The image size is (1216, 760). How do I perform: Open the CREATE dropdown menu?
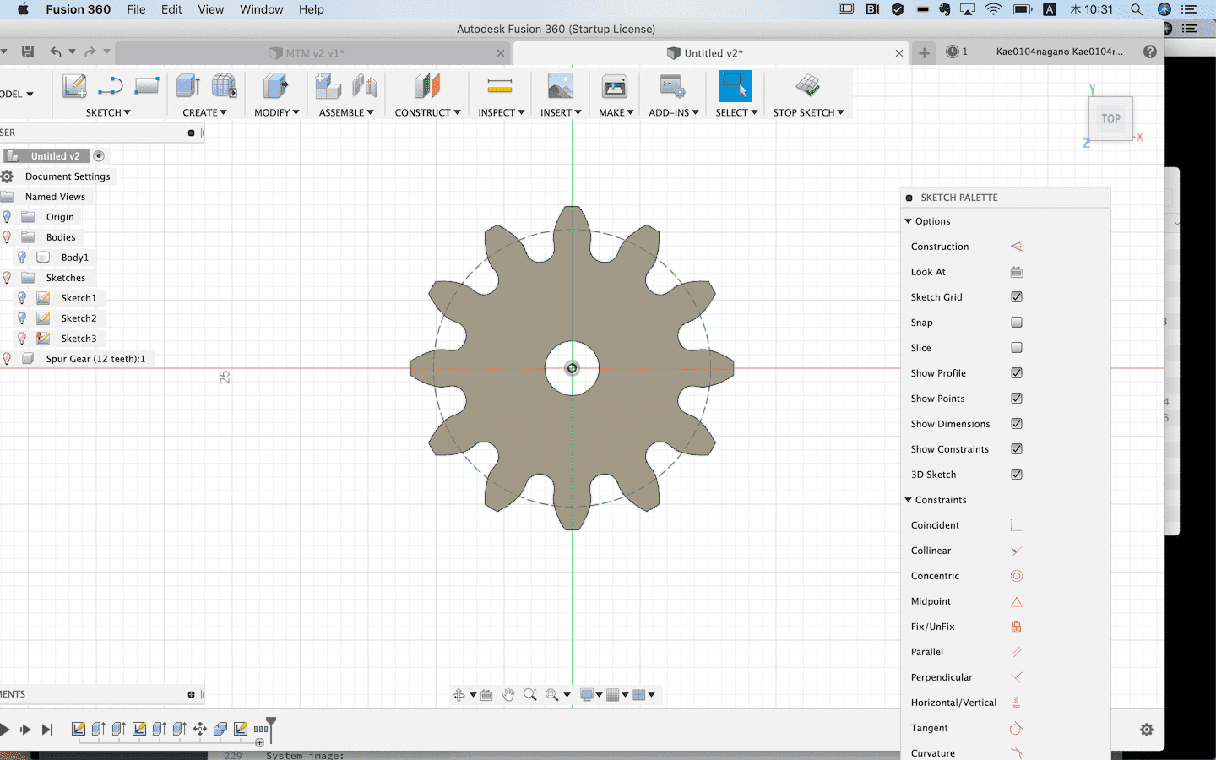coord(204,112)
